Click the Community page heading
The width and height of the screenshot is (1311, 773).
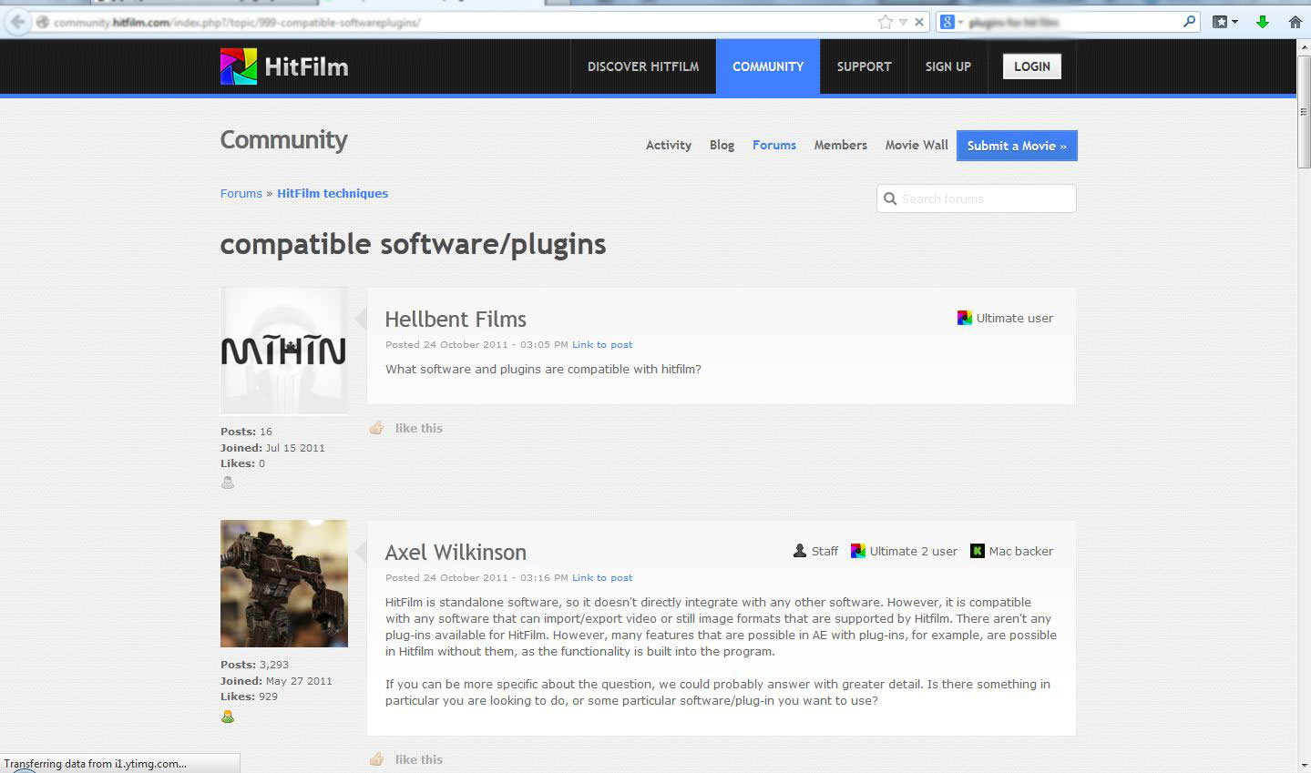284,140
